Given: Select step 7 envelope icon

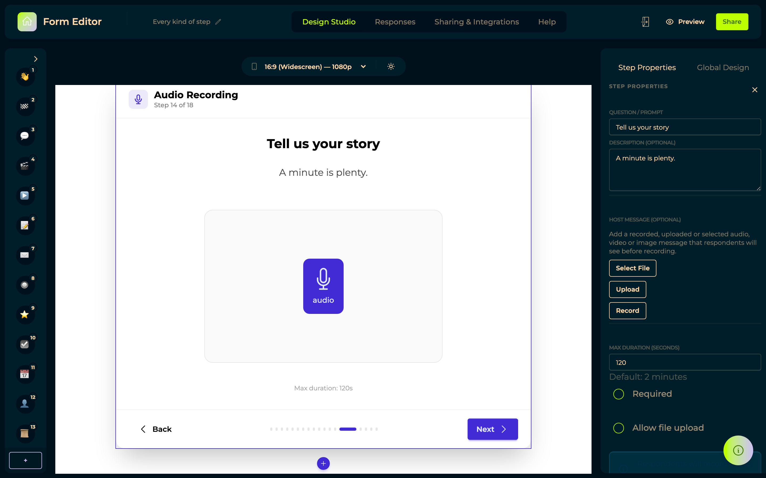Looking at the screenshot, I should (x=25, y=255).
